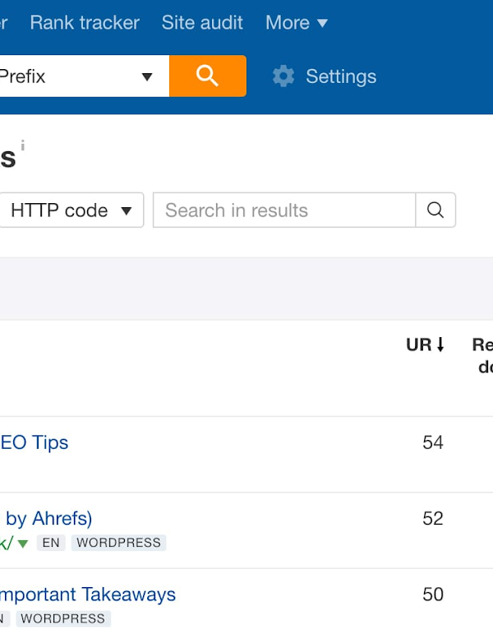Click the WORDPRESS tag under Important Takeaways

tap(63, 618)
